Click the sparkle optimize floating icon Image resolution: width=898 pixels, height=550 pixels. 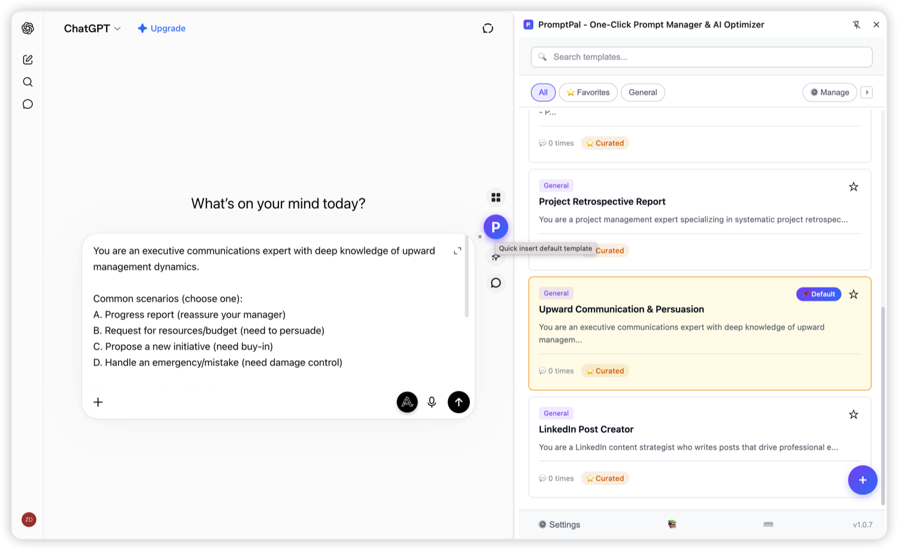point(496,257)
